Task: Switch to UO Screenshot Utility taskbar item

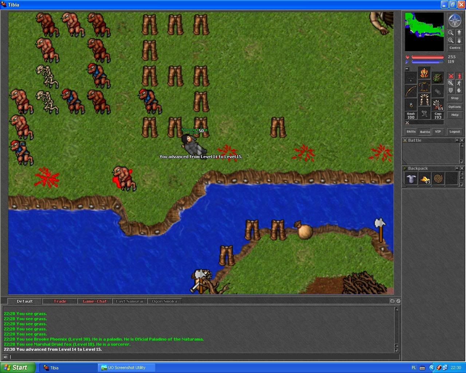Action: (127, 368)
